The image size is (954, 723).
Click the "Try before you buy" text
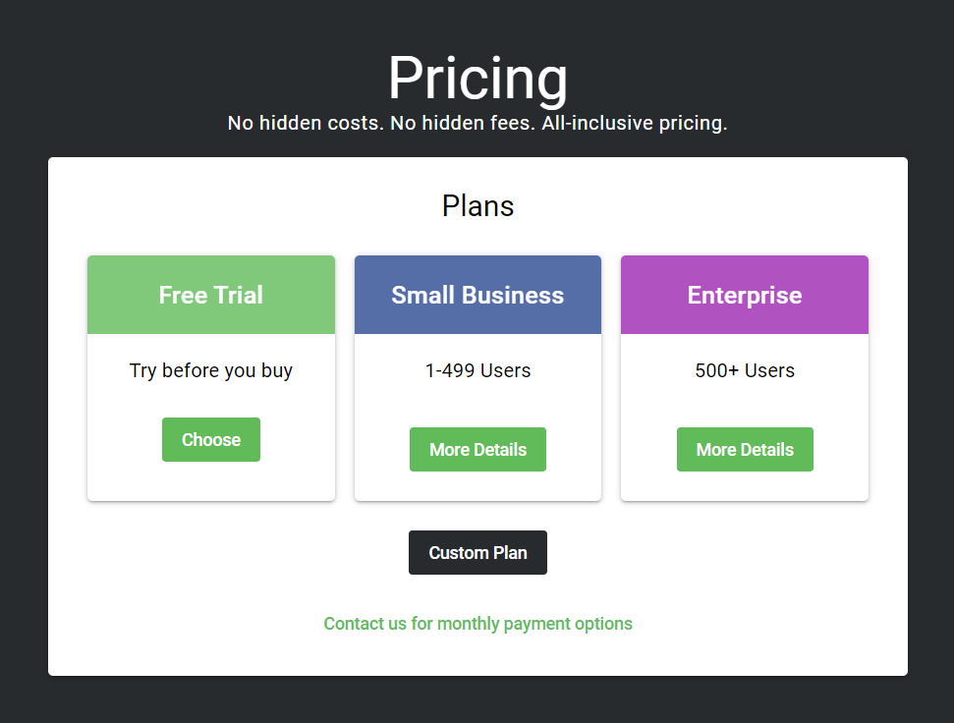click(211, 370)
